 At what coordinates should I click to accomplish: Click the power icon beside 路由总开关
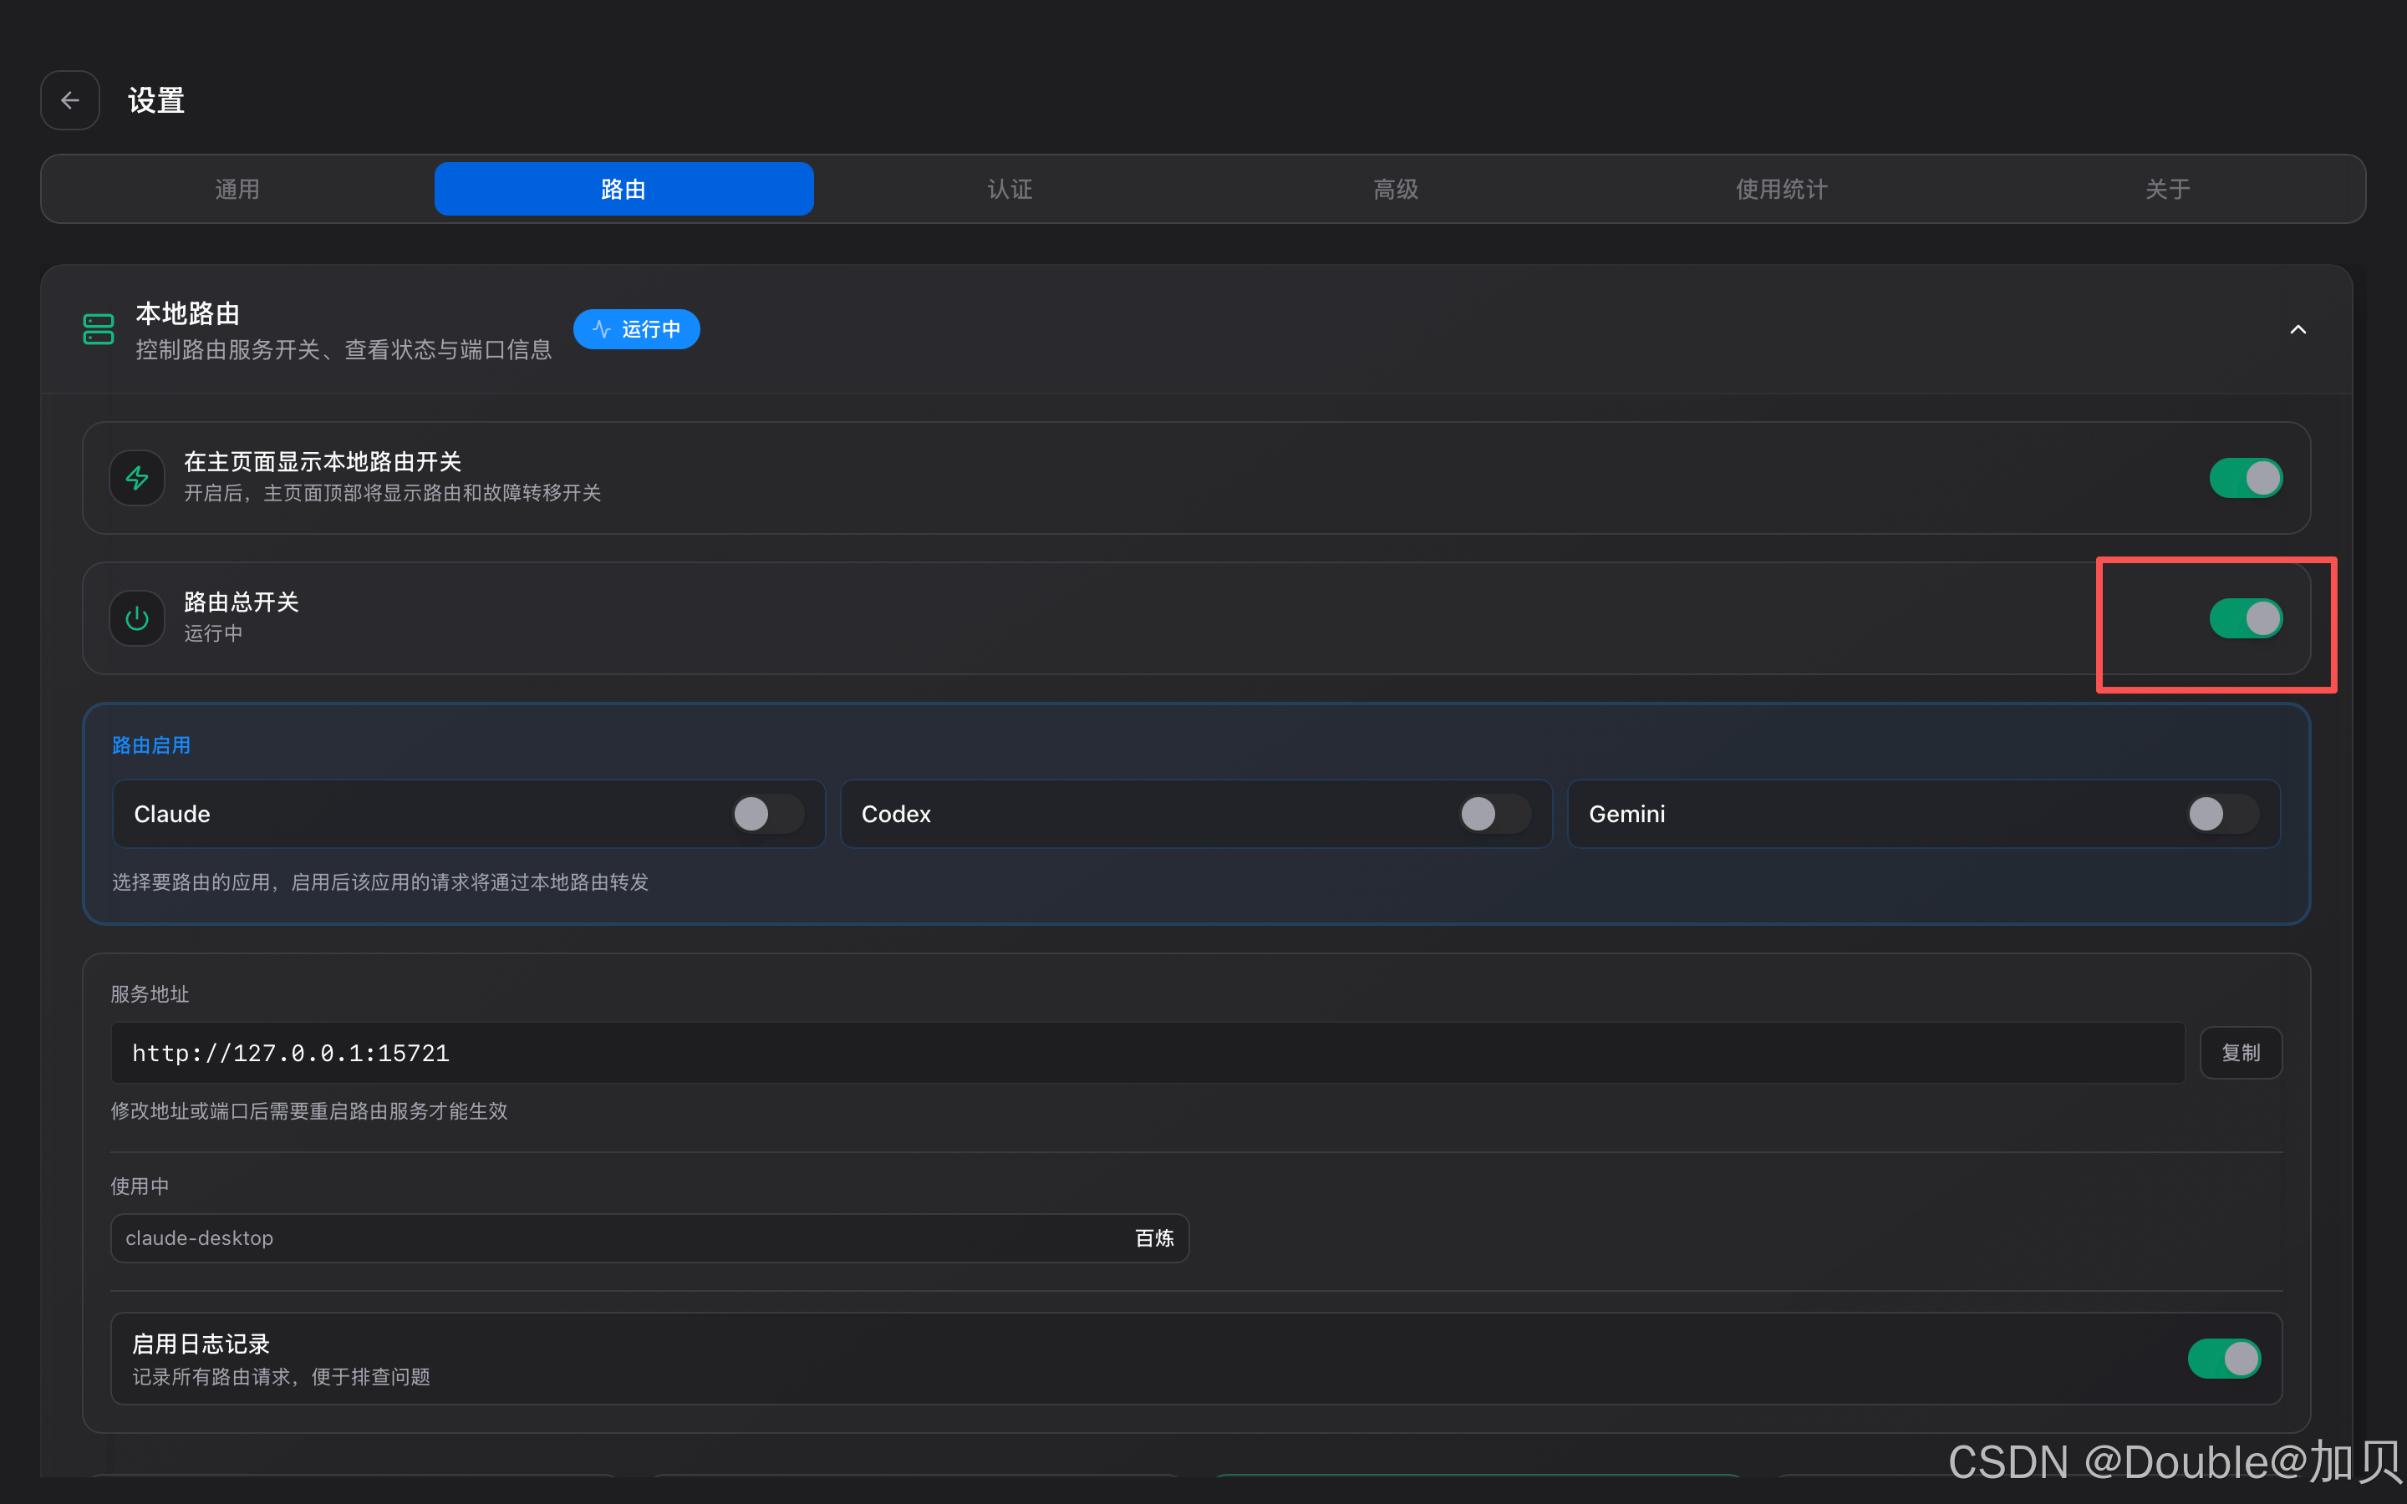(137, 618)
